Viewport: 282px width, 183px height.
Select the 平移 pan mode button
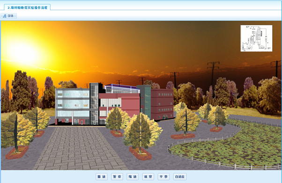163,176
